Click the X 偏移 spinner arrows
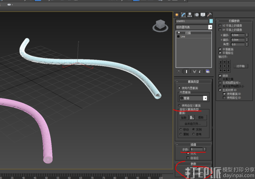Viewport: 255px width, 179px height. (x=246, y=35)
